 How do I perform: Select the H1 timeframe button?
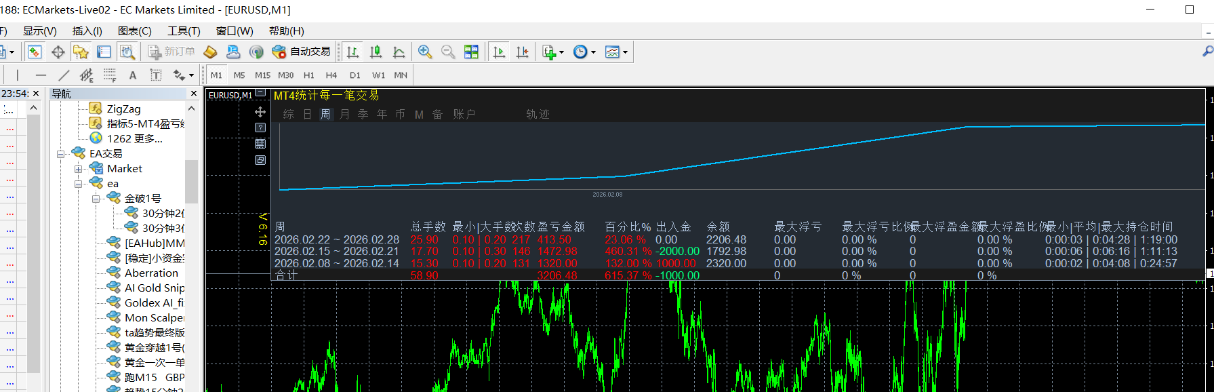[308, 75]
